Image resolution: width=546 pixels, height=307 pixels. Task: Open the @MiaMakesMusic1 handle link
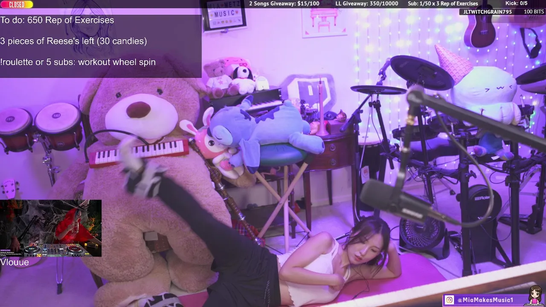click(x=485, y=300)
